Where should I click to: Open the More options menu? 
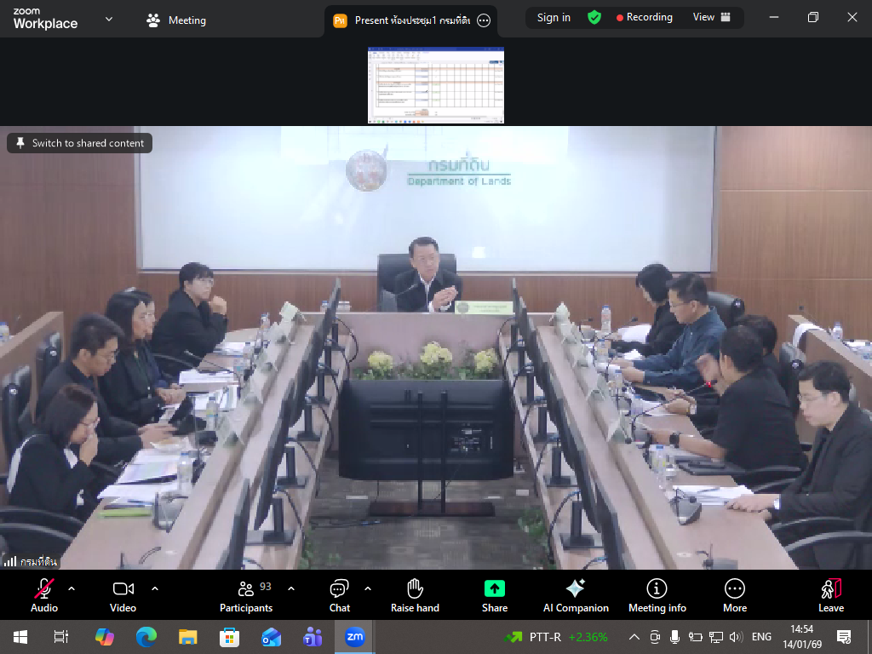[x=735, y=594]
